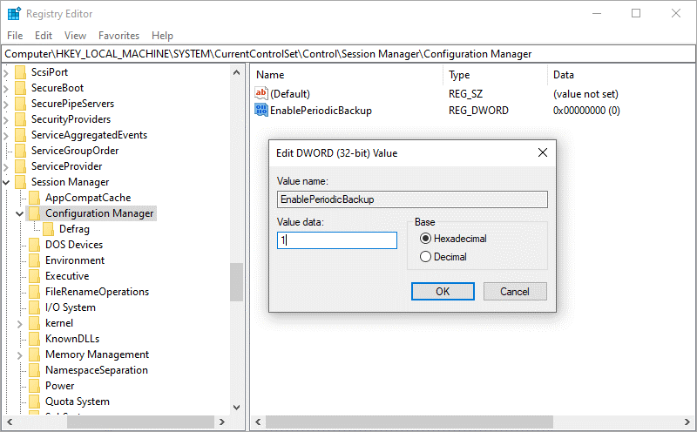697x432 pixels.
Task: Click the Value name field
Action: pyautogui.click(x=412, y=199)
